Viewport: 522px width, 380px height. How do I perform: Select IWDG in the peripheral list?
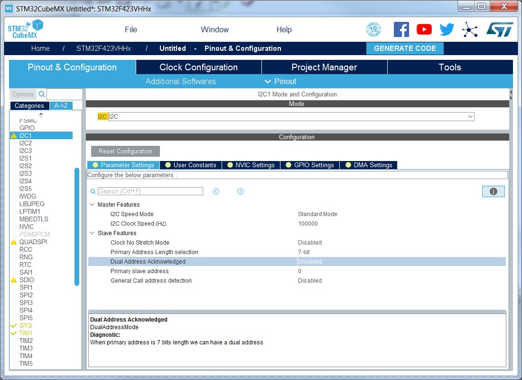tap(28, 196)
